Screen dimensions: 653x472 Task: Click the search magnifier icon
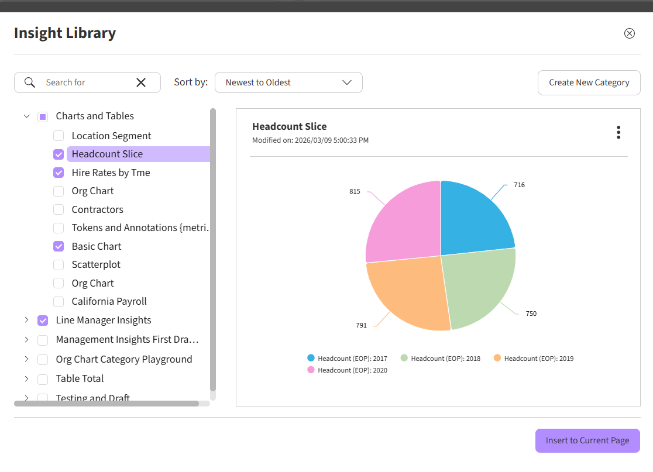30,82
